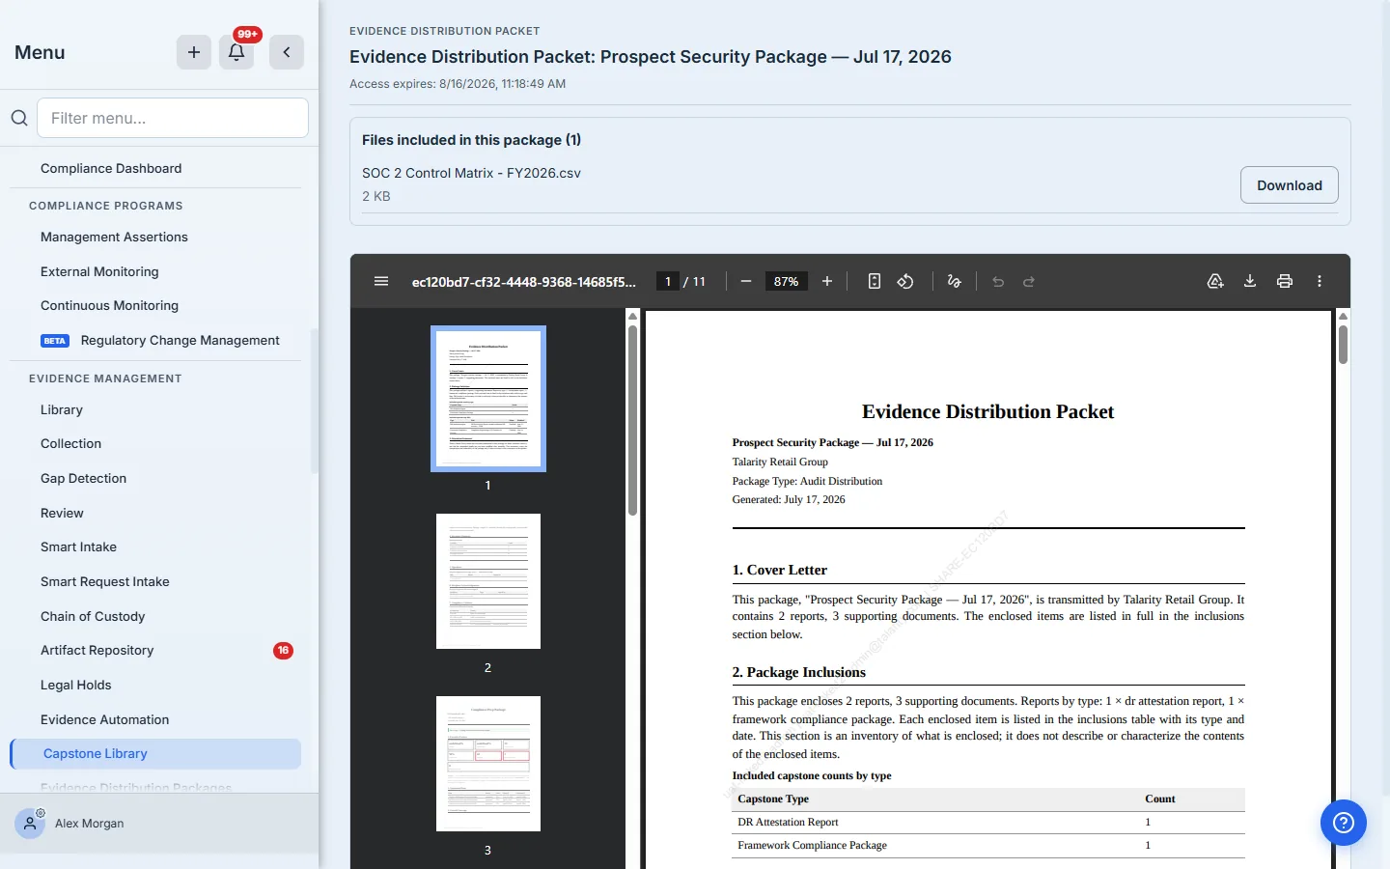Collapse the sidebar menu with chevron

pyautogui.click(x=287, y=52)
